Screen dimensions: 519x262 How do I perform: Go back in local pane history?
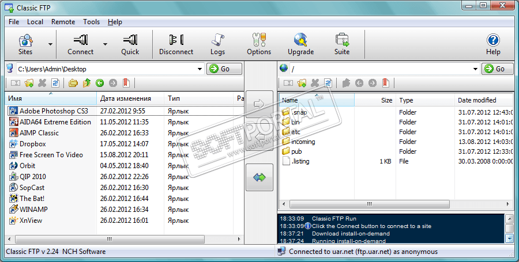pyautogui.click(x=100, y=83)
